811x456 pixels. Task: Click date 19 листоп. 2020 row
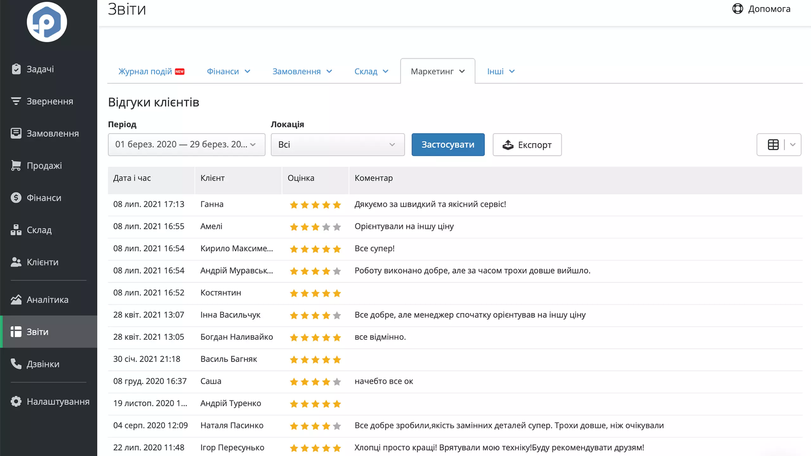150,403
